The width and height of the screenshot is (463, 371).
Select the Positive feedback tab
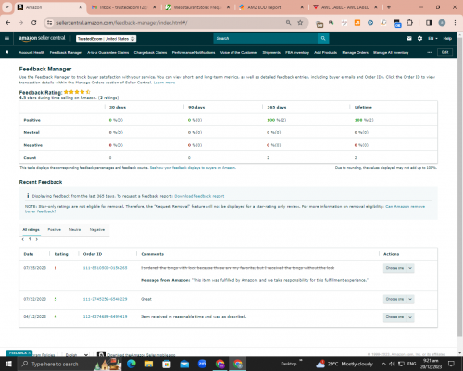55,229
